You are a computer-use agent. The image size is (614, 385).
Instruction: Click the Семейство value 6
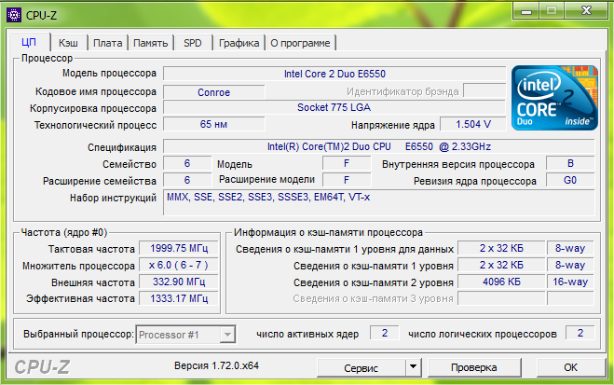(187, 163)
